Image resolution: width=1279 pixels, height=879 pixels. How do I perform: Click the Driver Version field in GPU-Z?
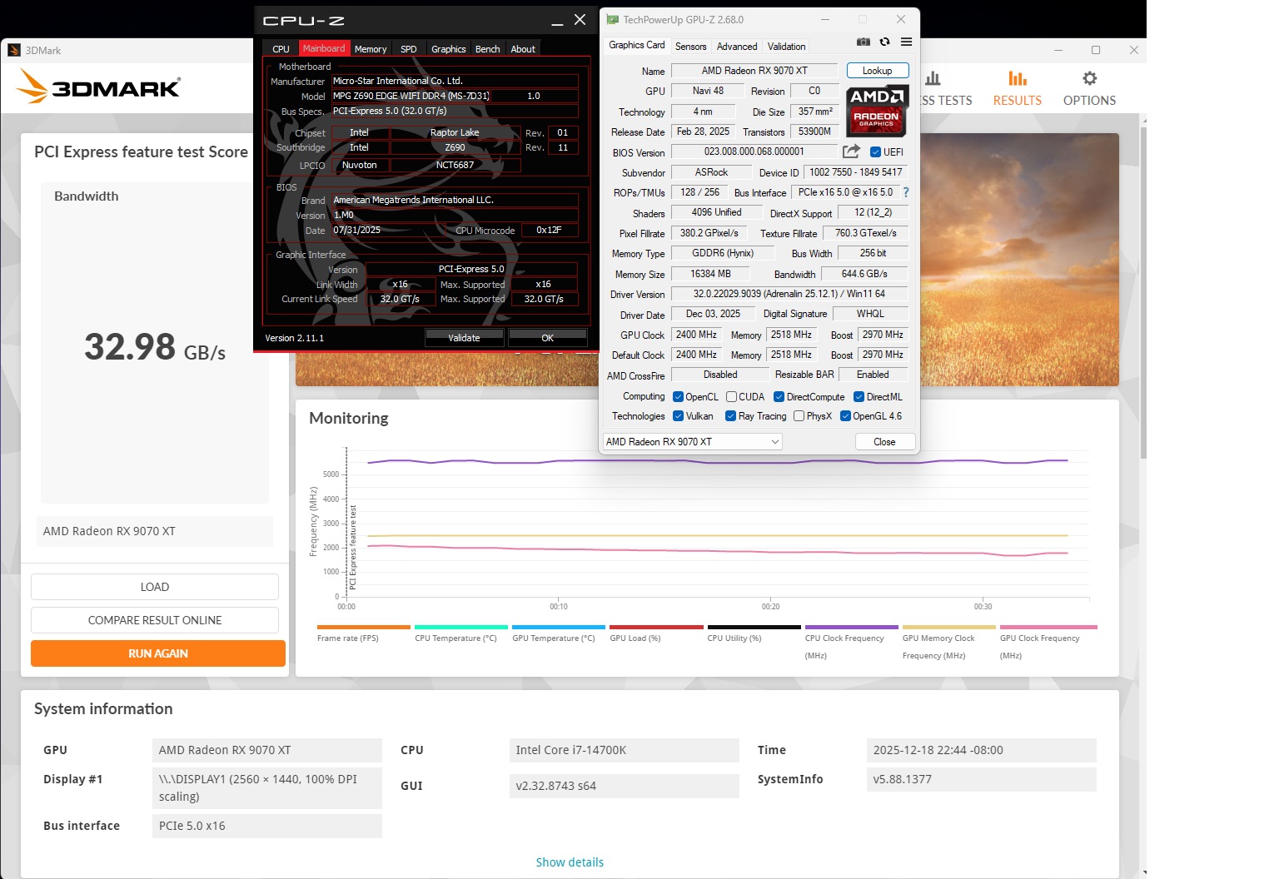(789, 294)
